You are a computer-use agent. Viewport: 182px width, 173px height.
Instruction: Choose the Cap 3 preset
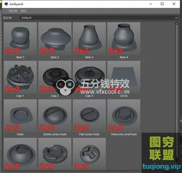[89, 77]
